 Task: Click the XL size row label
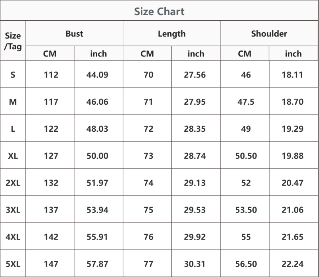[13, 156]
